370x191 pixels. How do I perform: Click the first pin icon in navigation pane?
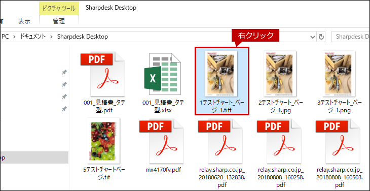tap(64, 72)
